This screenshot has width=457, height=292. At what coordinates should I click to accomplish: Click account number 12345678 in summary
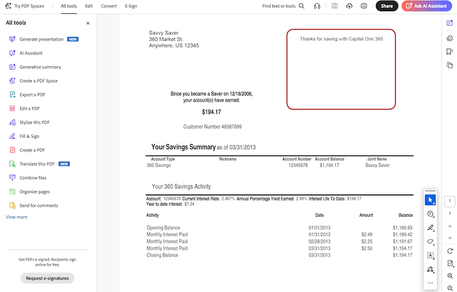298,165
